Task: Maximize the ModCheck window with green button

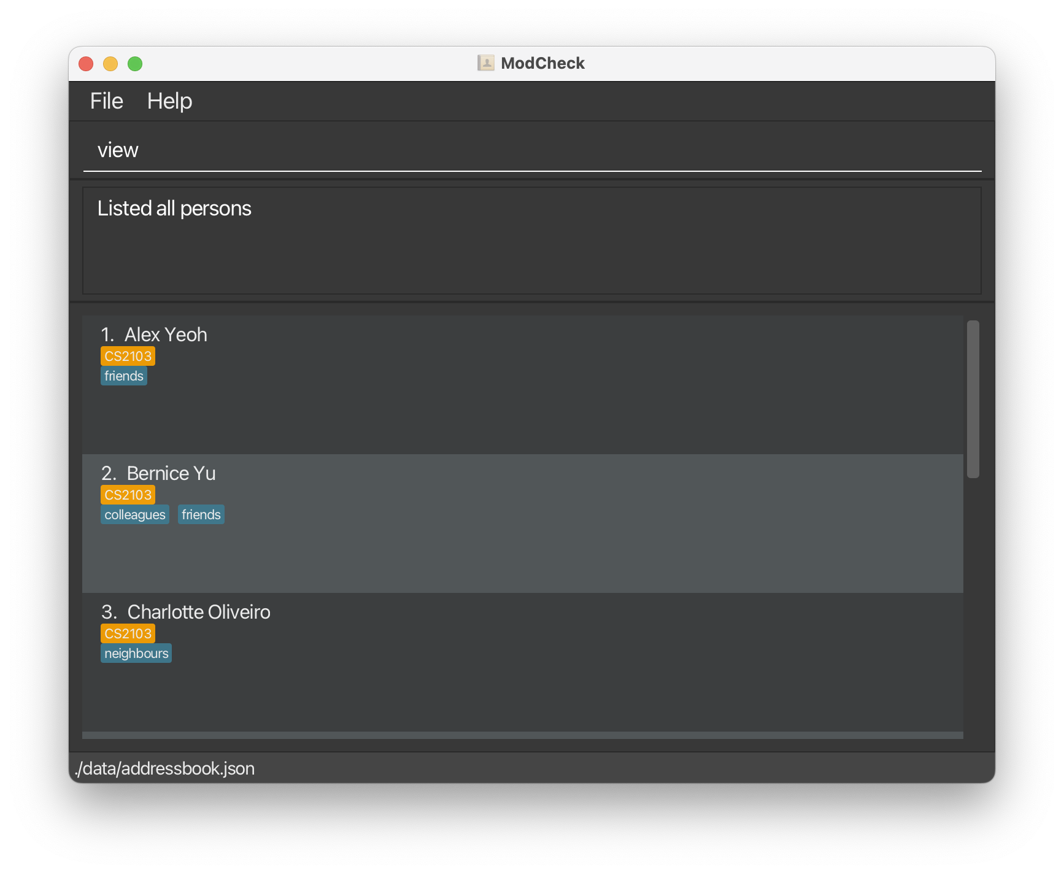Action: (x=135, y=64)
